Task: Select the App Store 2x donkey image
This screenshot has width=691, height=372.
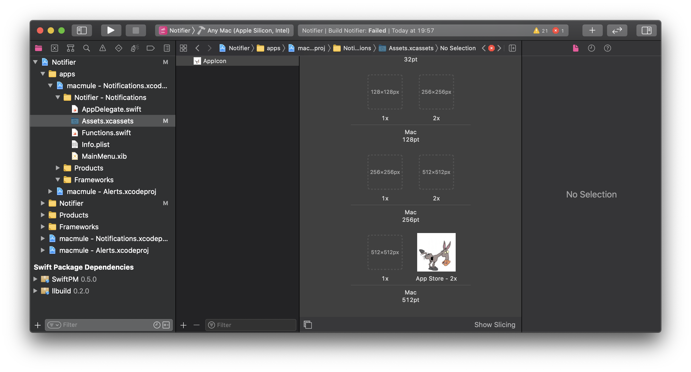Action: coord(436,252)
